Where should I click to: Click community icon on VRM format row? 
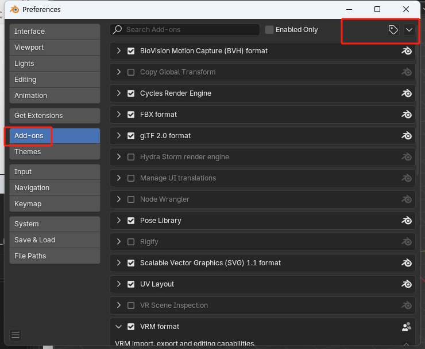tap(406, 327)
